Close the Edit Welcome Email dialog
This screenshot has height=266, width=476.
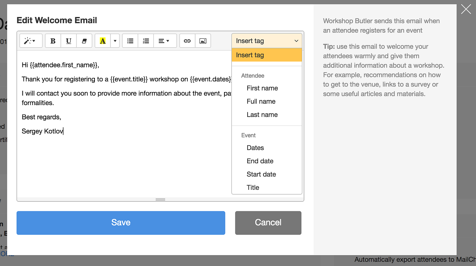(465, 10)
